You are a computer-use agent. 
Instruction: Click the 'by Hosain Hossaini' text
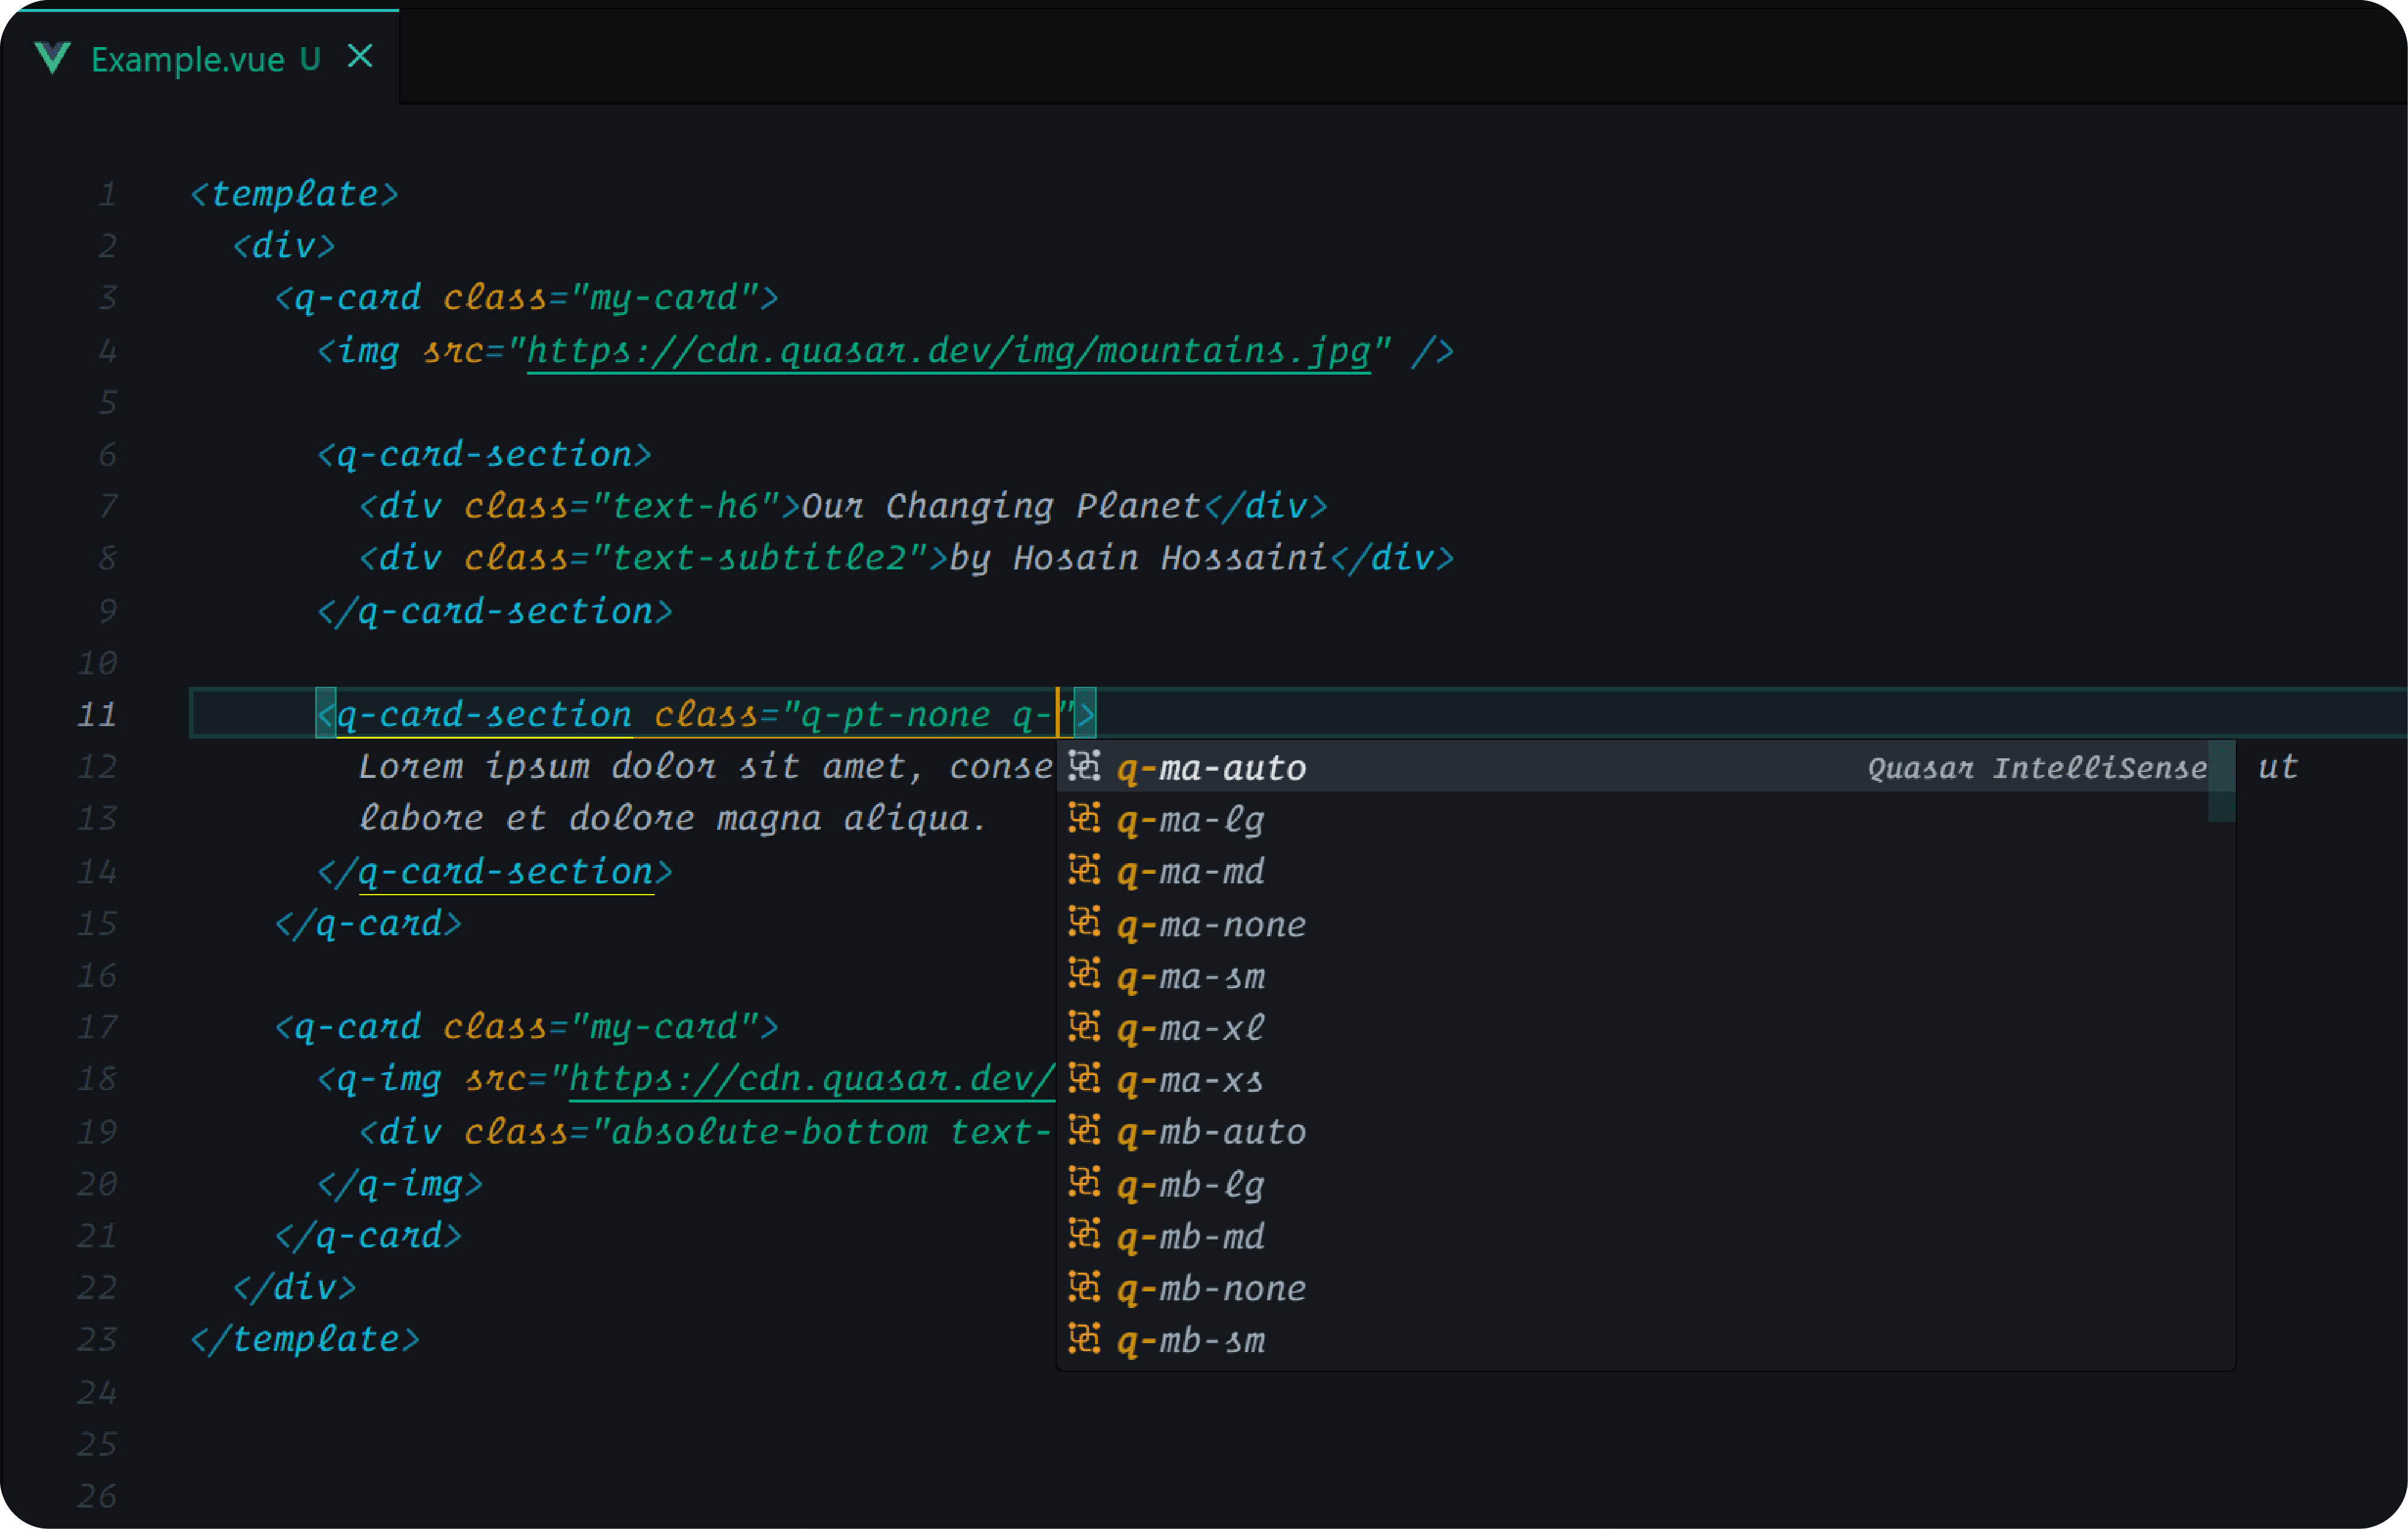click(1138, 558)
